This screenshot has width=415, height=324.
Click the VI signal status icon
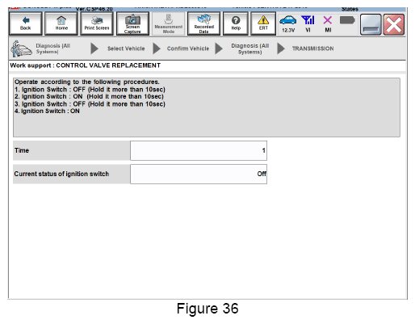point(308,23)
